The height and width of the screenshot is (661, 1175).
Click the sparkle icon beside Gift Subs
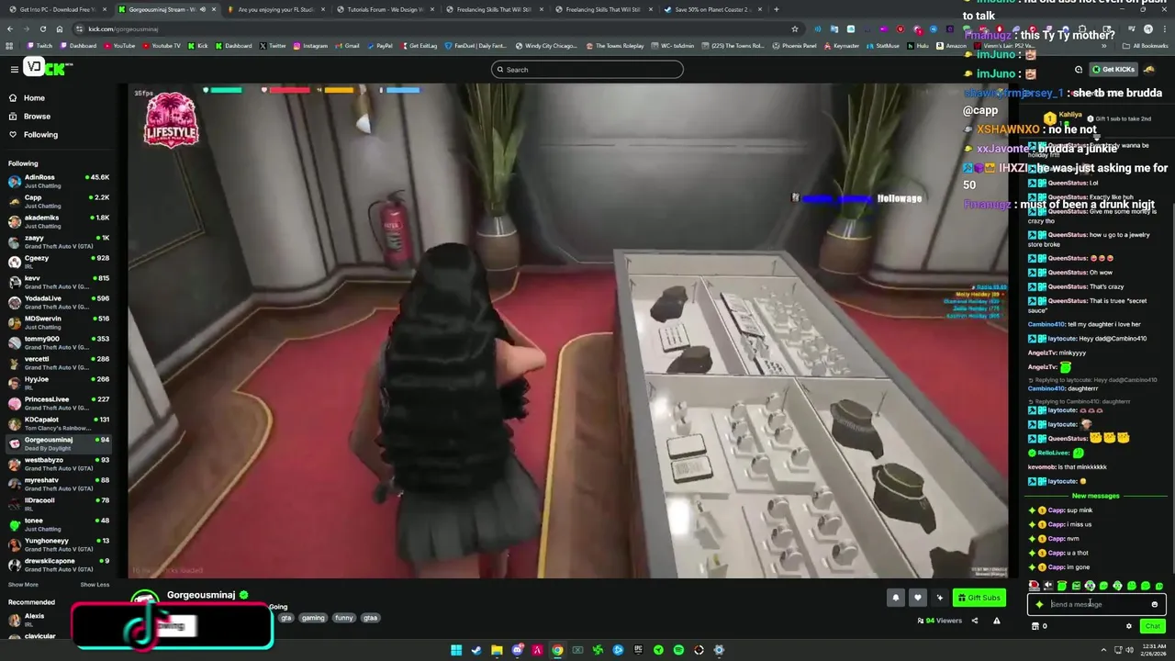pyautogui.click(x=939, y=598)
